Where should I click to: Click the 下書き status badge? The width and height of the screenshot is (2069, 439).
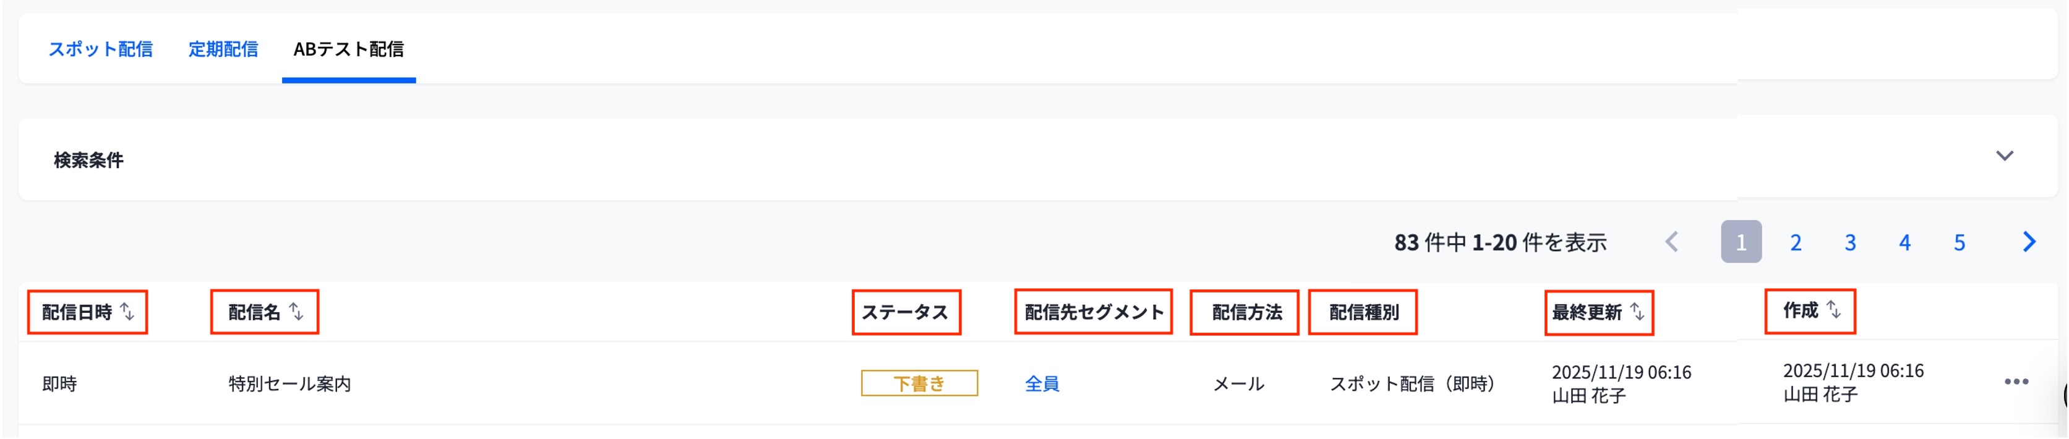919,383
